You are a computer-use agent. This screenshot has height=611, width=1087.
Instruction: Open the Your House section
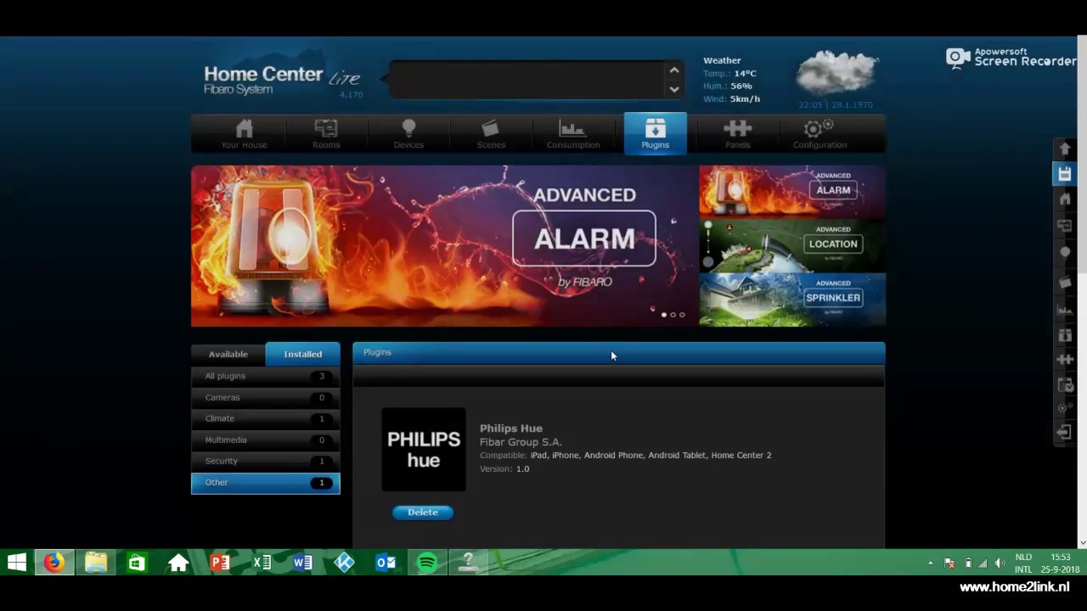click(x=245, y=134)
